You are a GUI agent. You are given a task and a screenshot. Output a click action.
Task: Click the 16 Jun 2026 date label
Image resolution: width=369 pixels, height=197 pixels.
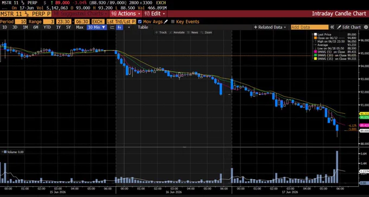(174, 192)
